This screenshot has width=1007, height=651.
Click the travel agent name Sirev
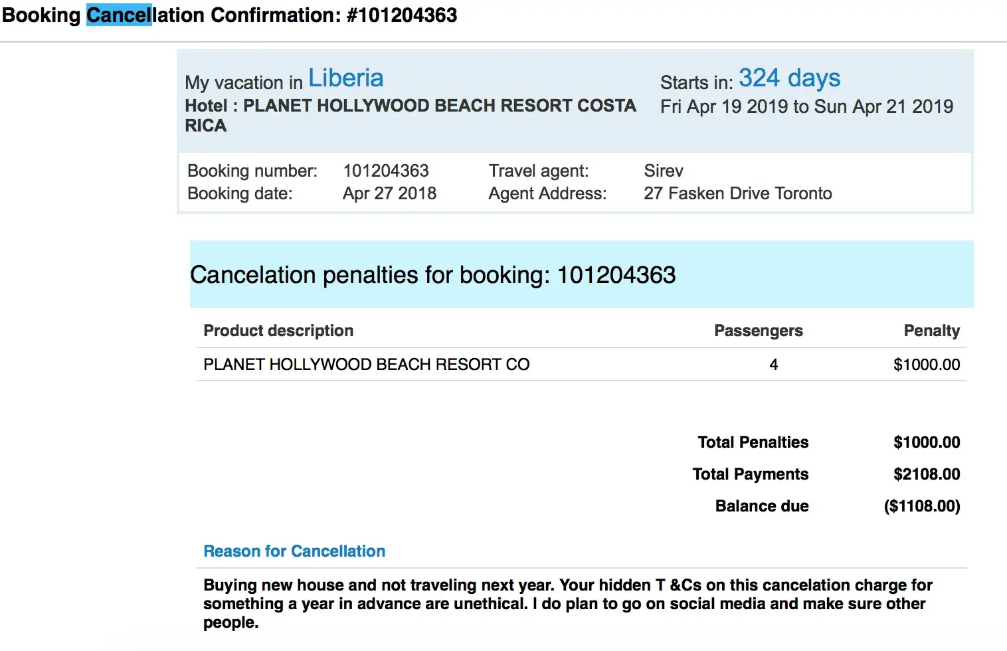[x=663, y=171]
